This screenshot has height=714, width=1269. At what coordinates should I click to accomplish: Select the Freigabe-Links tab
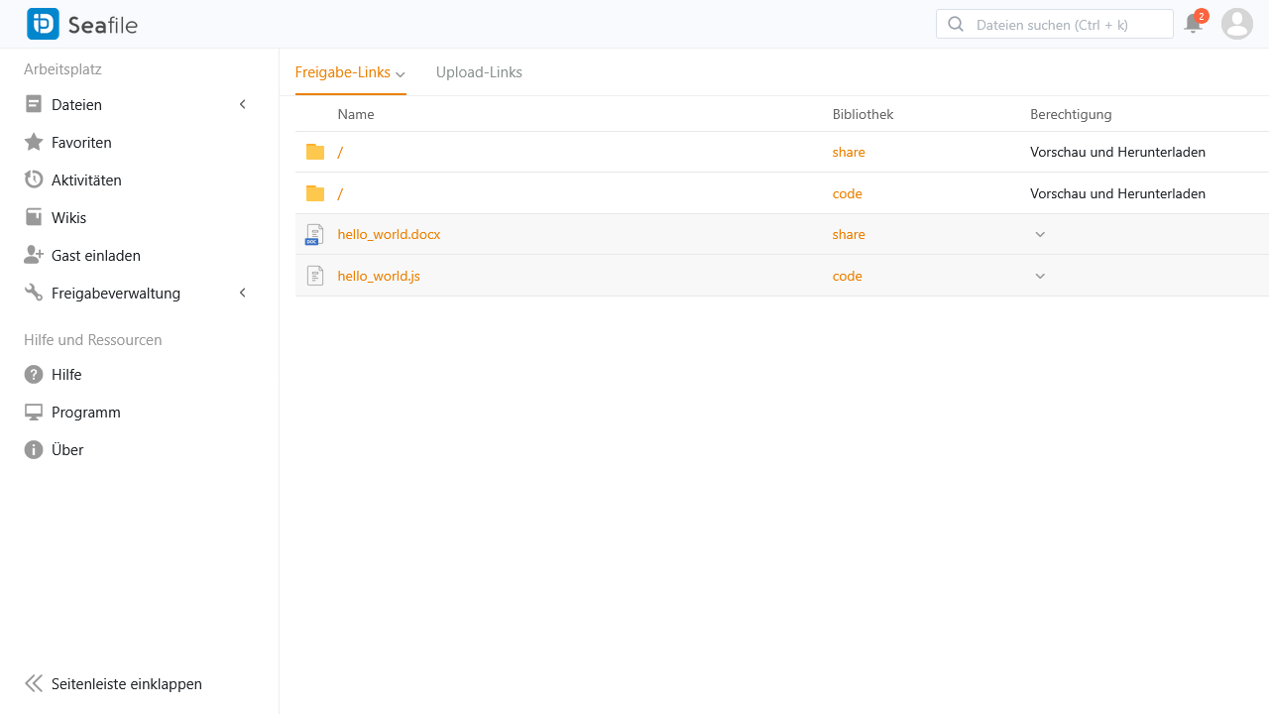[x=343, y=72]
